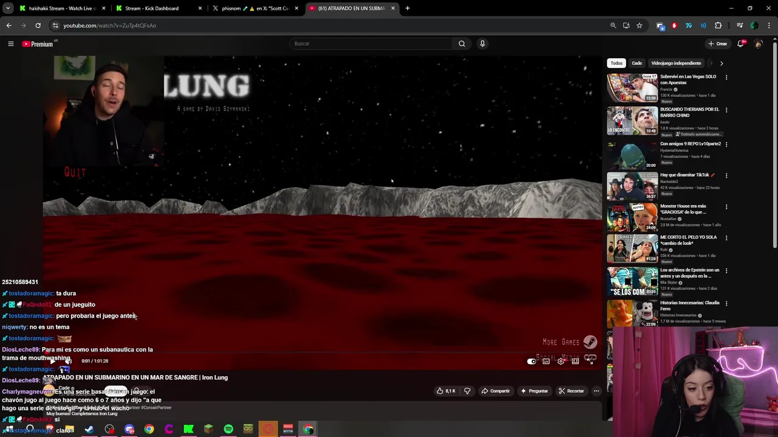Open video title 'Historias Innecesarias: Claudia Ferro'
This screenshot has height=437, width=778.
click(689, 306)
